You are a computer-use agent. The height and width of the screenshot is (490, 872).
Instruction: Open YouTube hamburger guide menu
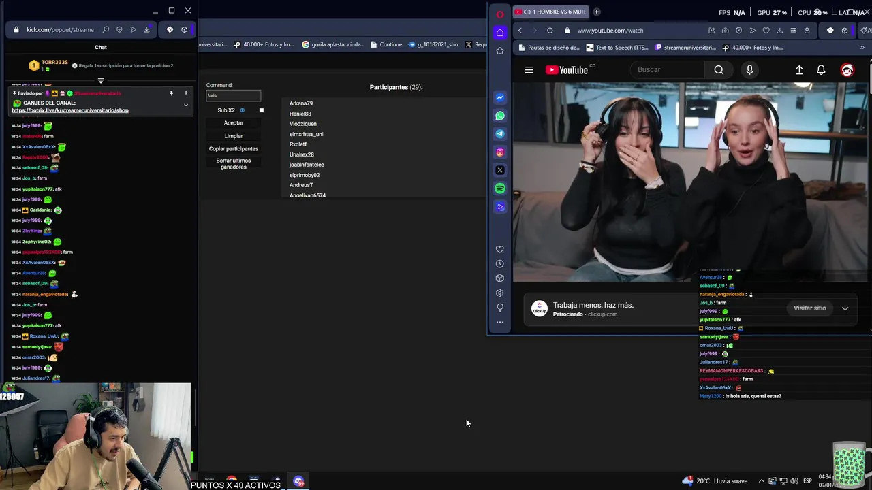point(529,69)
